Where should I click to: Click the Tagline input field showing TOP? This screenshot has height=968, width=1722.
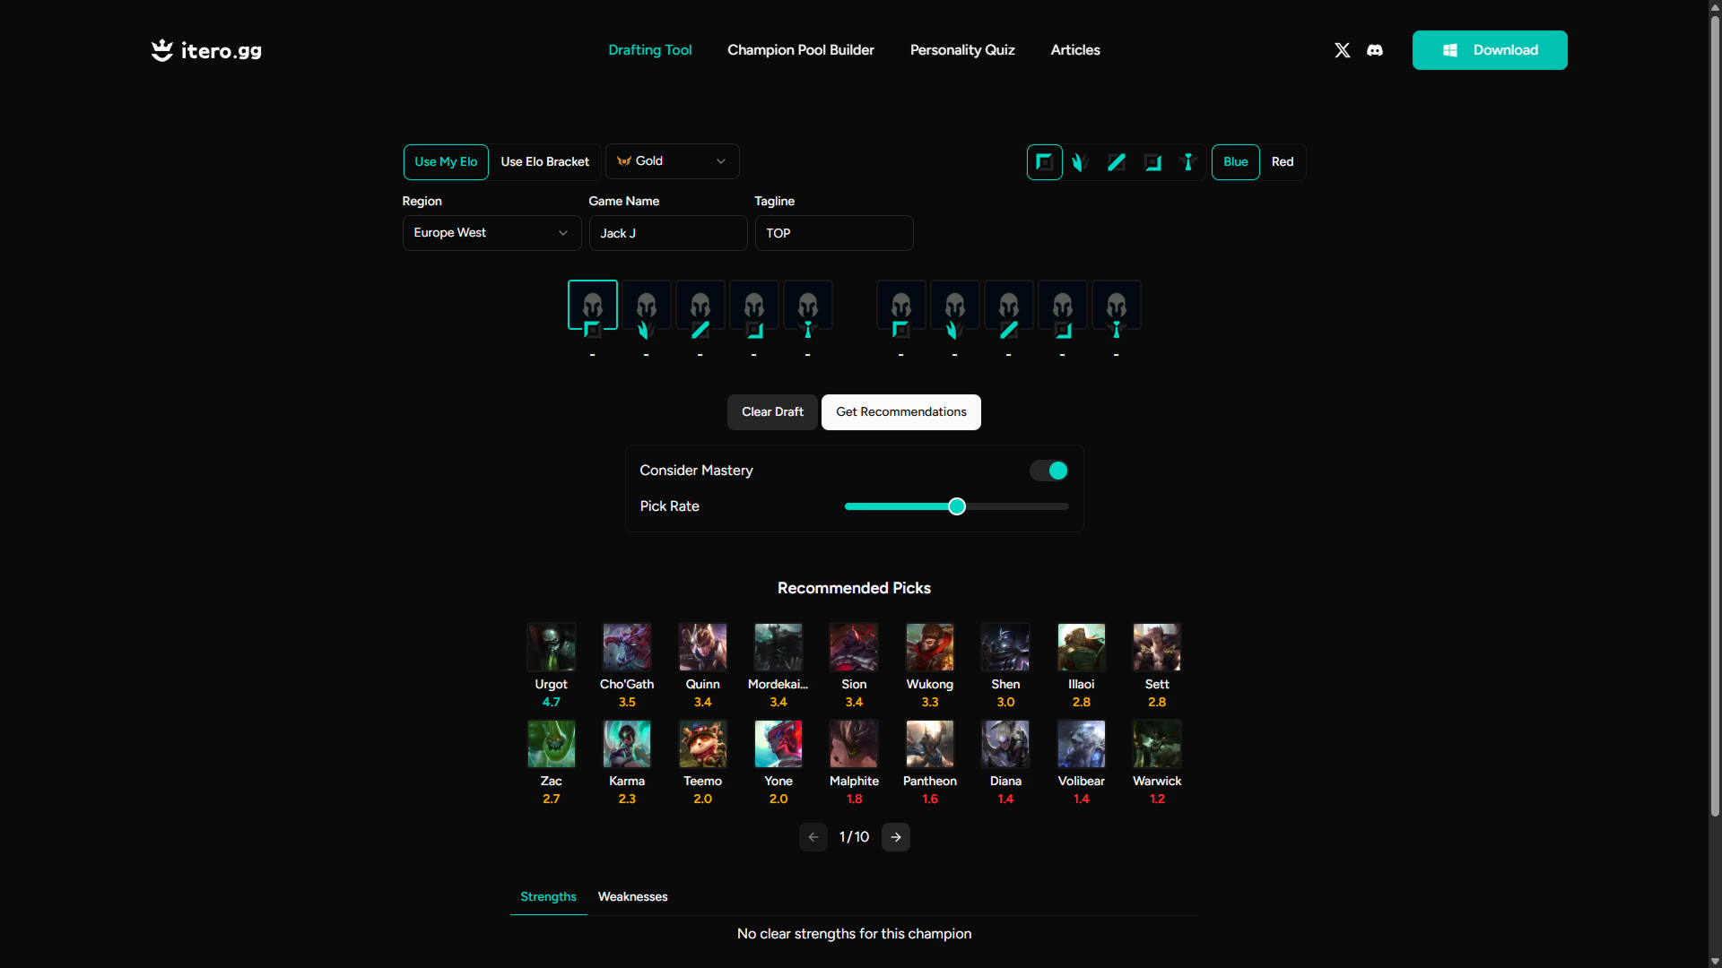point(833,232)
